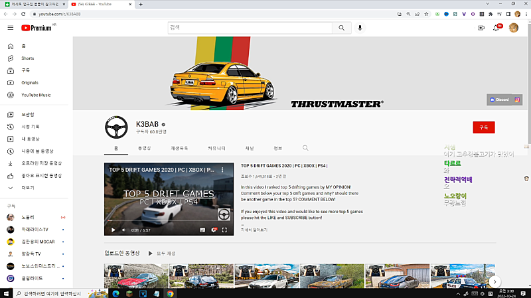
Task: Expand video description with 자세히 알아보기
Action: click(x=254, y=230)
